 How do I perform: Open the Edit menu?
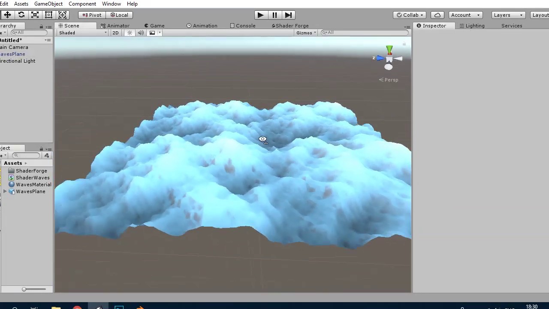click(x=4, y=4)
